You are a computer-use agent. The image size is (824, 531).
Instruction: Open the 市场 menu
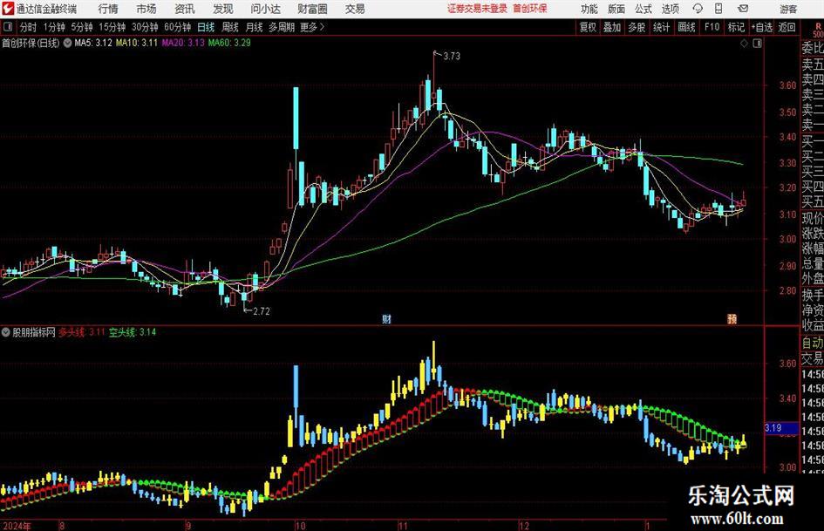pos(146,9)
